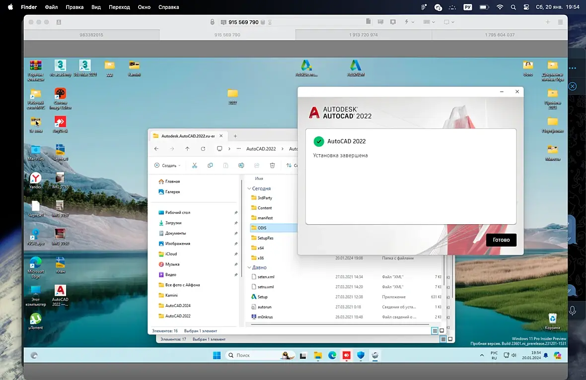Click Yandex browser desktop icon
Image resolution: width=586 pixels, height=380 pixels.
[35, 181]
